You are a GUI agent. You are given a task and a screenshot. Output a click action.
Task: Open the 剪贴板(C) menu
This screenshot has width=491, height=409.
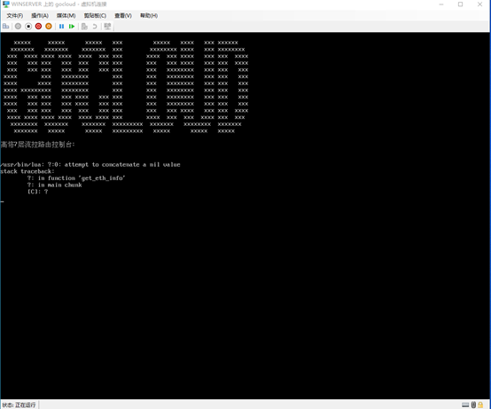(95, 16)
